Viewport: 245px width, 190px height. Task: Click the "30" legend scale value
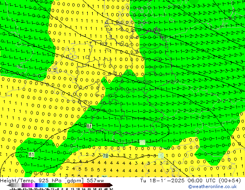point(89,189)
